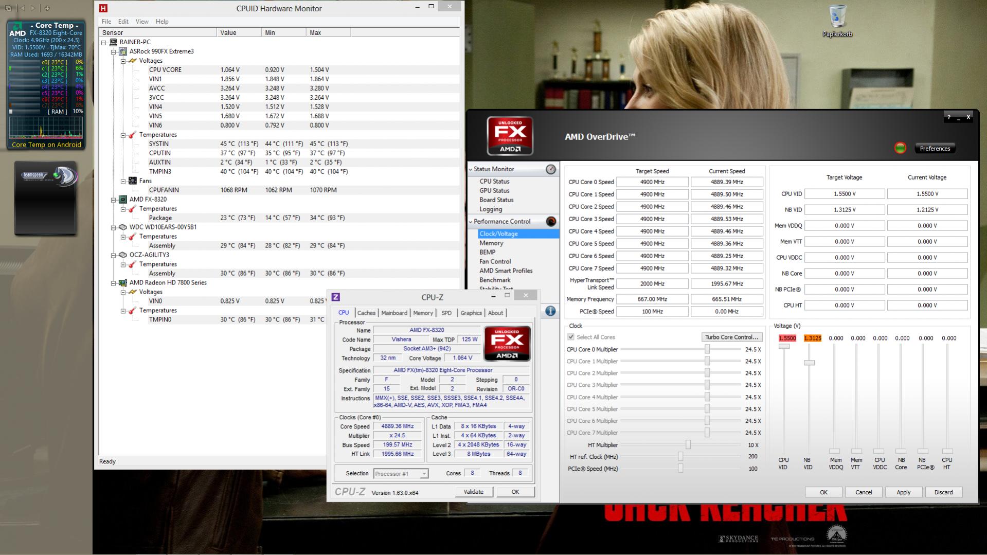The image size is (987, 555).
Task: Click OK button in CPU-Z
Action: 515,492
